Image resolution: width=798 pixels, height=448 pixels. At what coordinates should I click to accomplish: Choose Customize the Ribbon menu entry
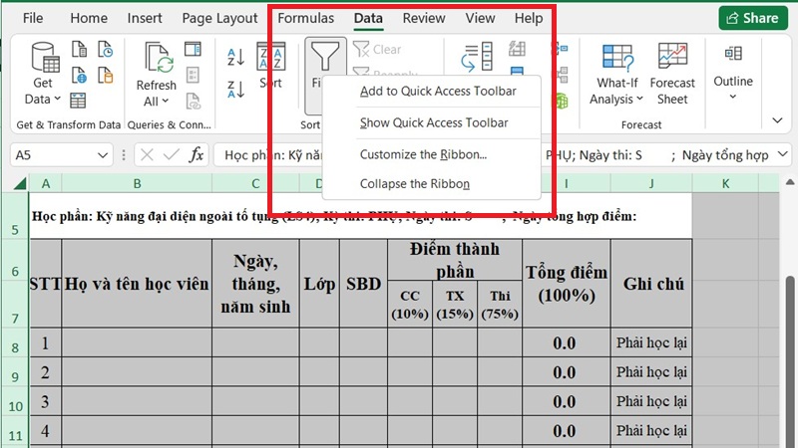tap(432, 154)
